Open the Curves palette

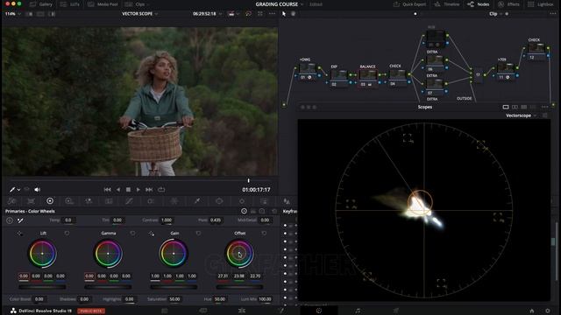[x=129, y=201]
